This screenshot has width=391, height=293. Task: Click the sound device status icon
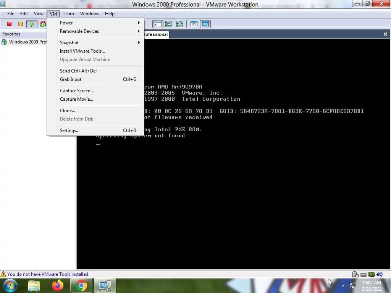click(x=379, y=274)
